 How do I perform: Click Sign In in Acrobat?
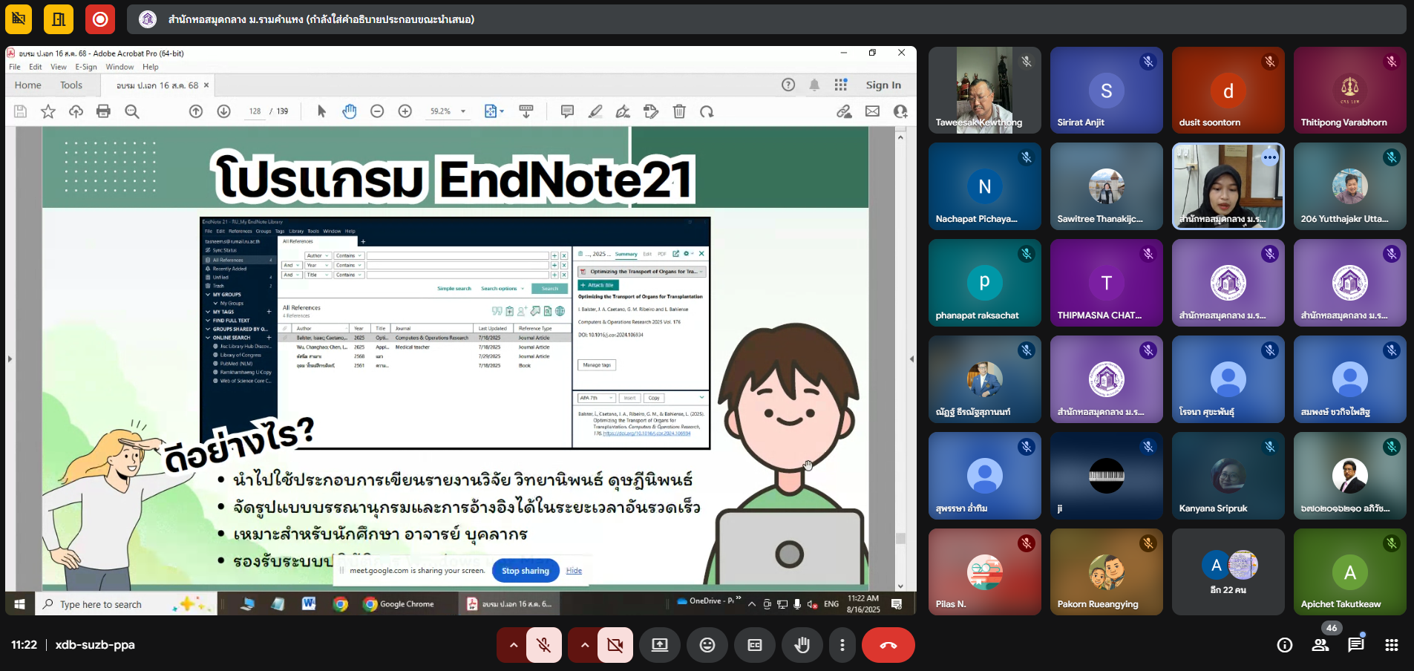883,85
